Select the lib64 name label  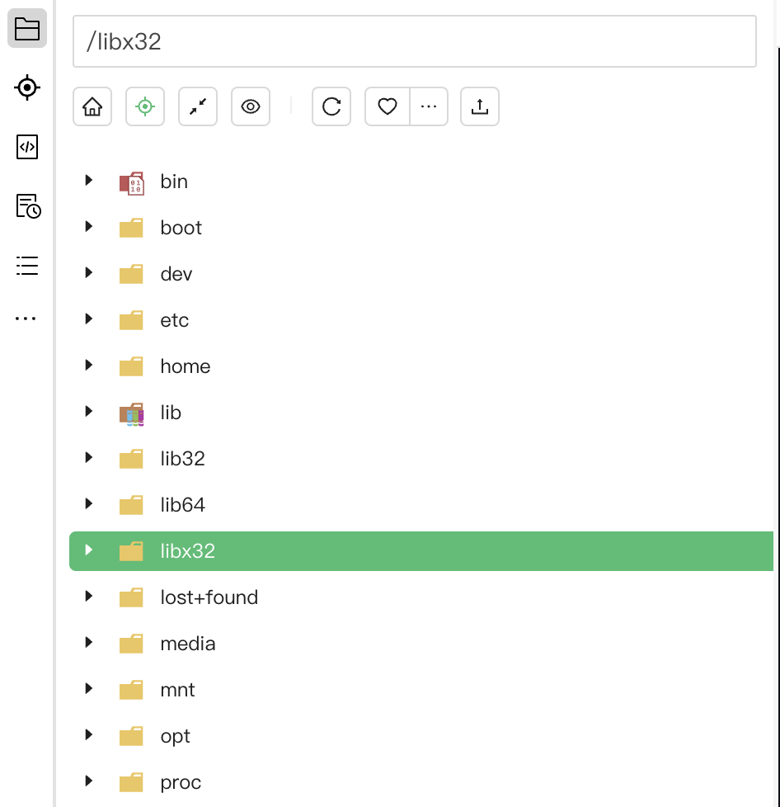(182, 505)
